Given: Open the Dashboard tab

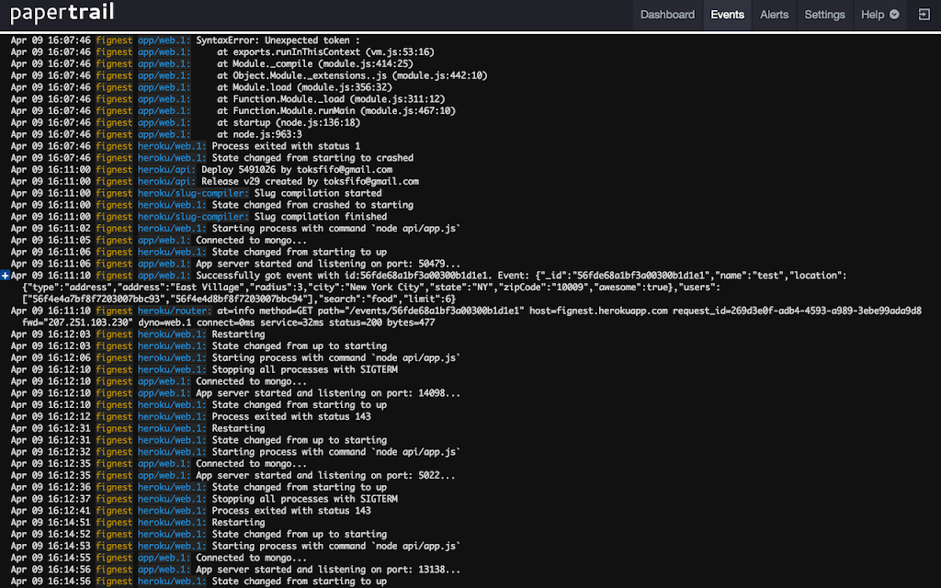Looking at the screenshot, I should point(667,15).
